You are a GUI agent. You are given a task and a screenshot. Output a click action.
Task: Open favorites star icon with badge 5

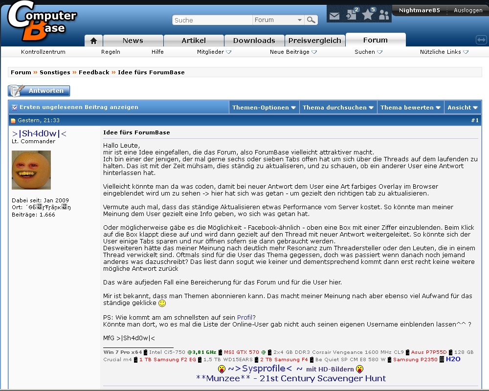point(369,14)
